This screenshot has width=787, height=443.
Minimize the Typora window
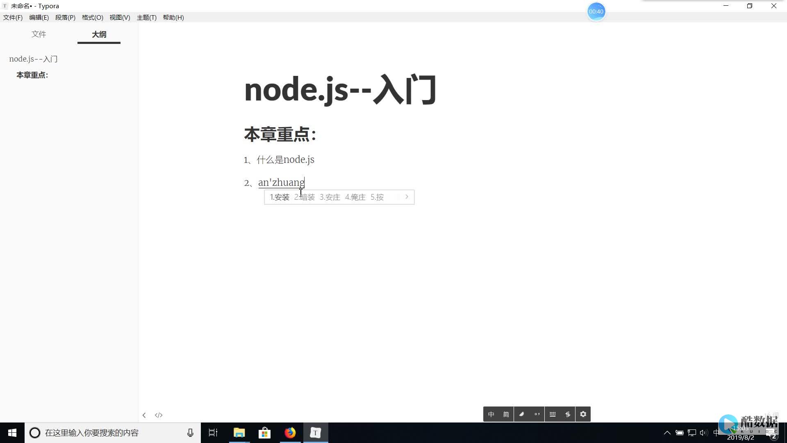726,6
